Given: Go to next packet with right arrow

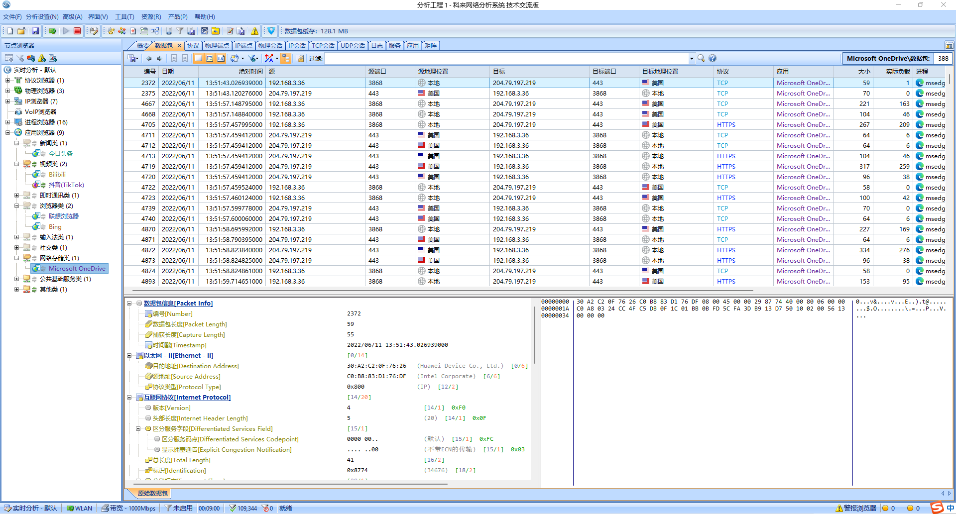Looking at the screenshot, I should [159, 58].
